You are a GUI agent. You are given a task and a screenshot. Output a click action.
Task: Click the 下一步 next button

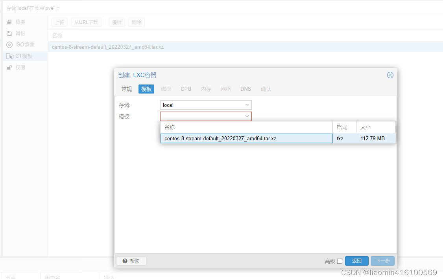pyautogui.click(x=383, y=261)
